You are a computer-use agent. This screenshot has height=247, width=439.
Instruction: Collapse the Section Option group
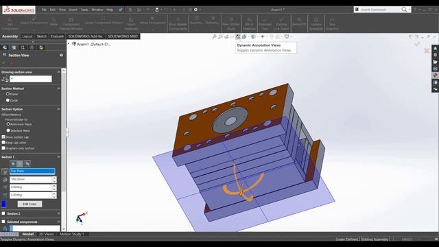coord(58,109)
